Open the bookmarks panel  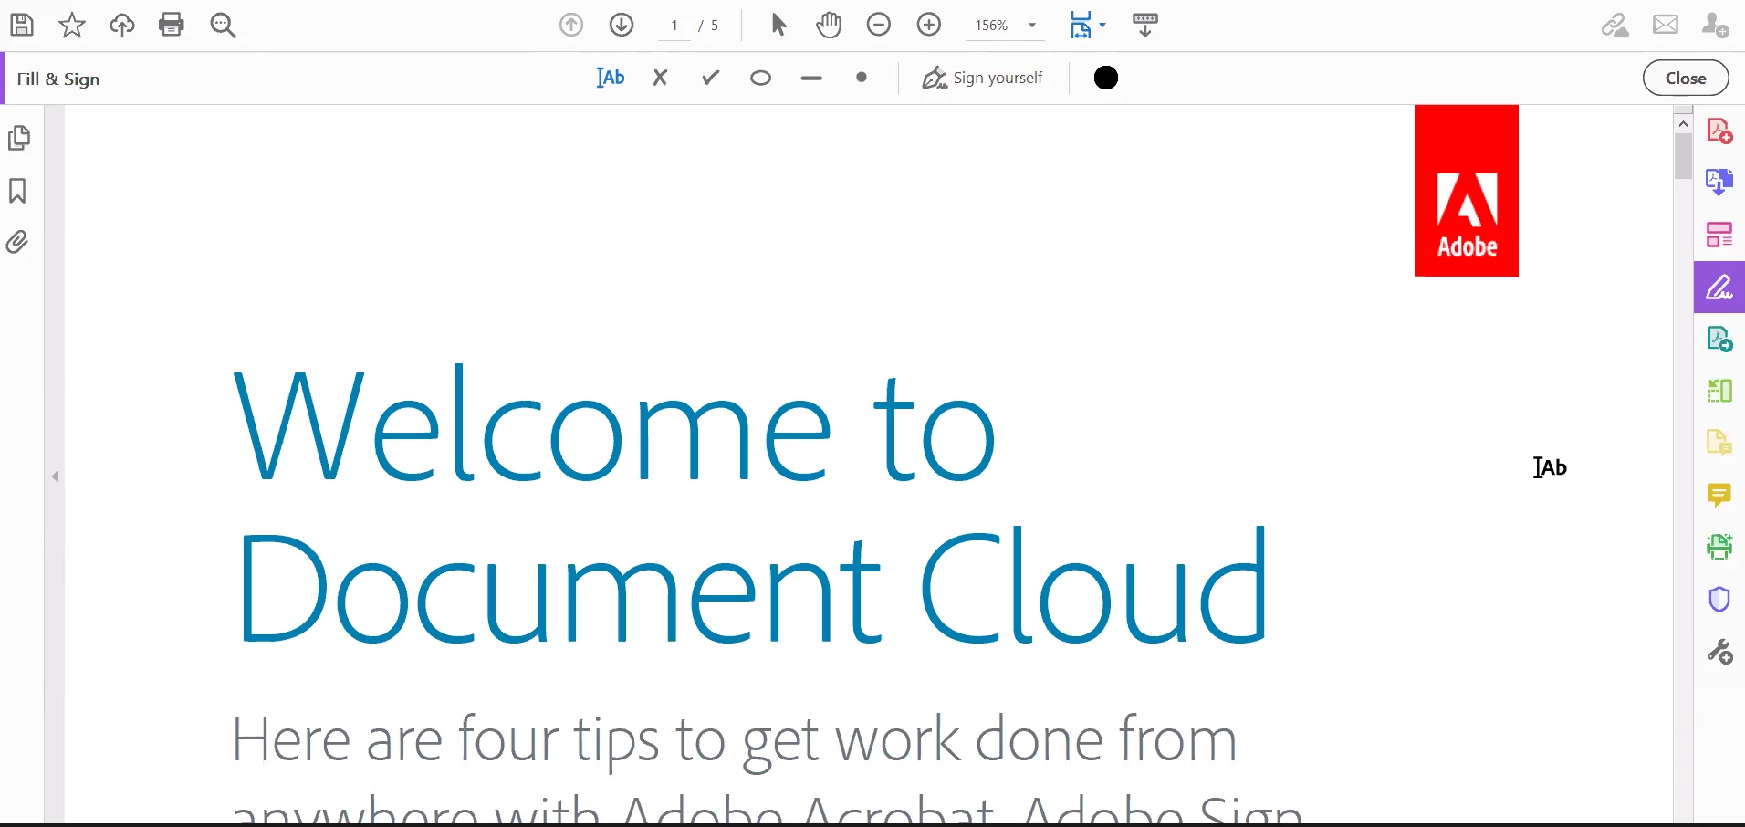(x=17, y=190)
